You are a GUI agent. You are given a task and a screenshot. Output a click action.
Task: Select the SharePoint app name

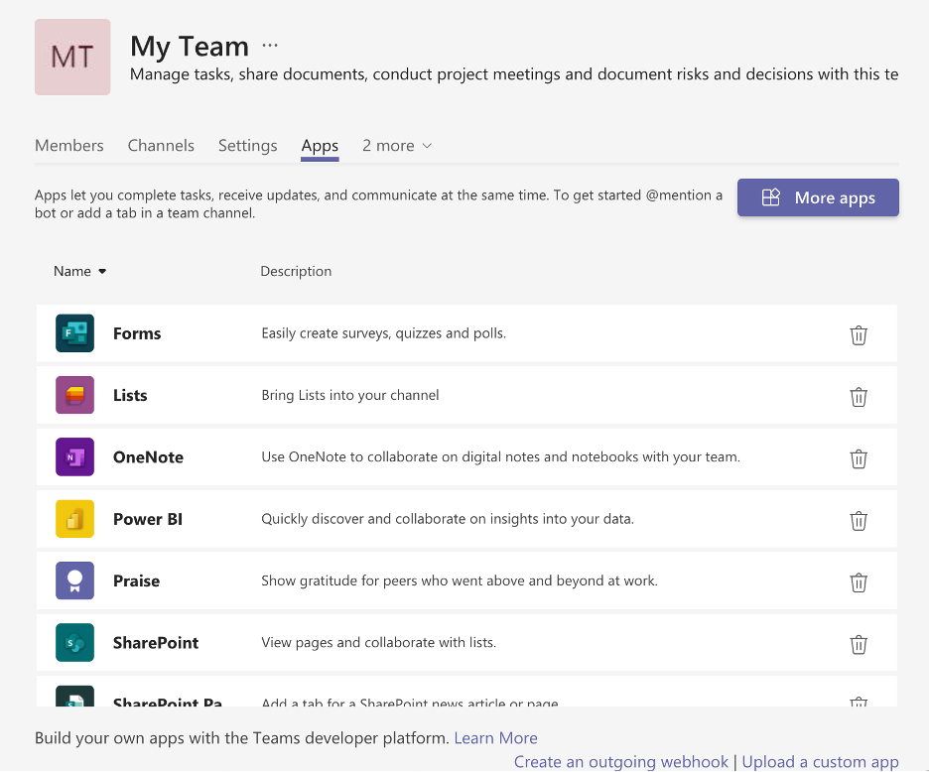coord(156,642)
